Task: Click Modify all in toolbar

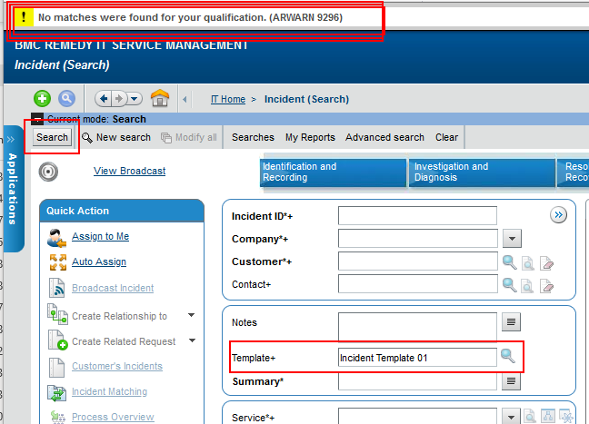Action: click(189, 137)
